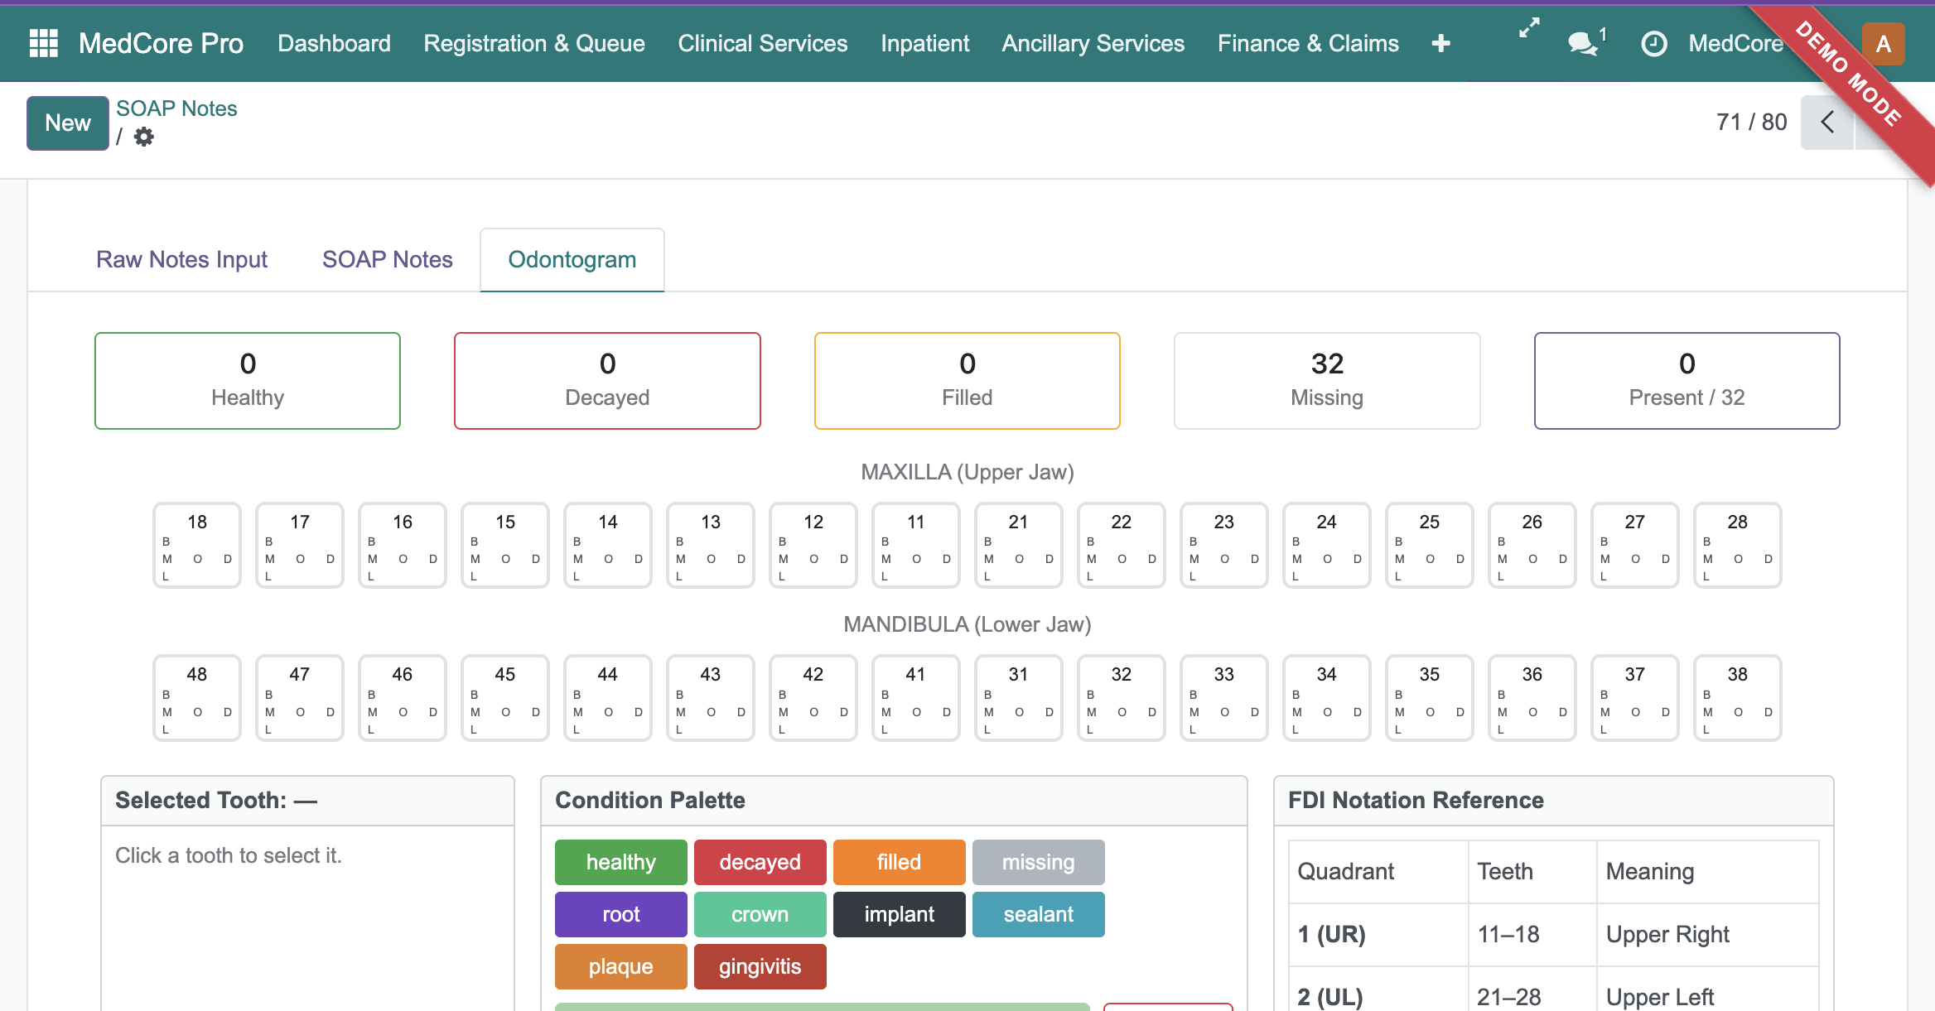Select tooth 41 in lower jaw
Viewport: 1935px width, 1011px height.
click(916, 698)
